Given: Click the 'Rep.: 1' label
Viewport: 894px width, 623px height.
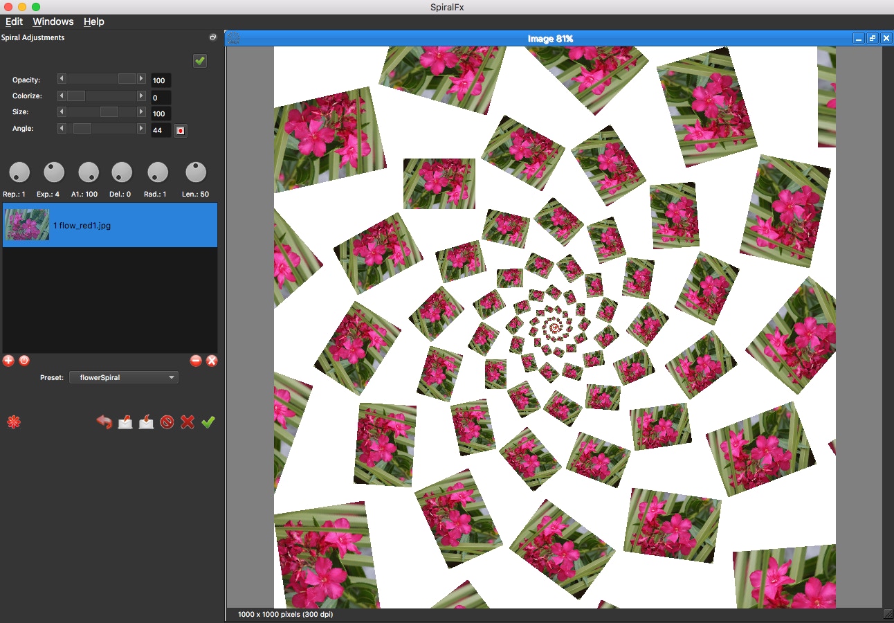Looking at the screenshot, I should (x=14, y=195).
